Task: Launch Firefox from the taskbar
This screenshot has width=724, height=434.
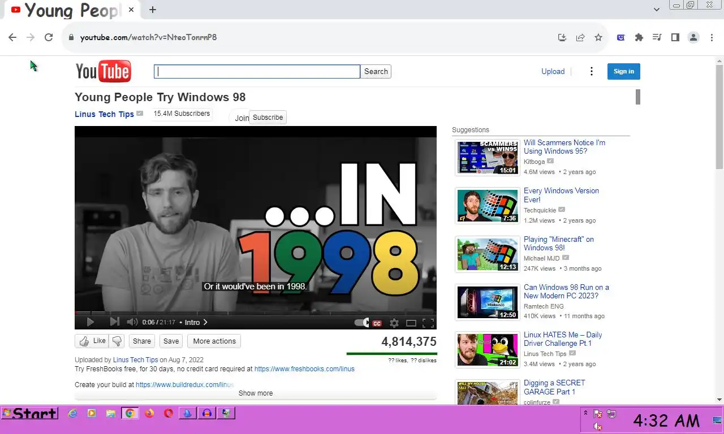Action: pyautogui.click(x=149, y=414)
